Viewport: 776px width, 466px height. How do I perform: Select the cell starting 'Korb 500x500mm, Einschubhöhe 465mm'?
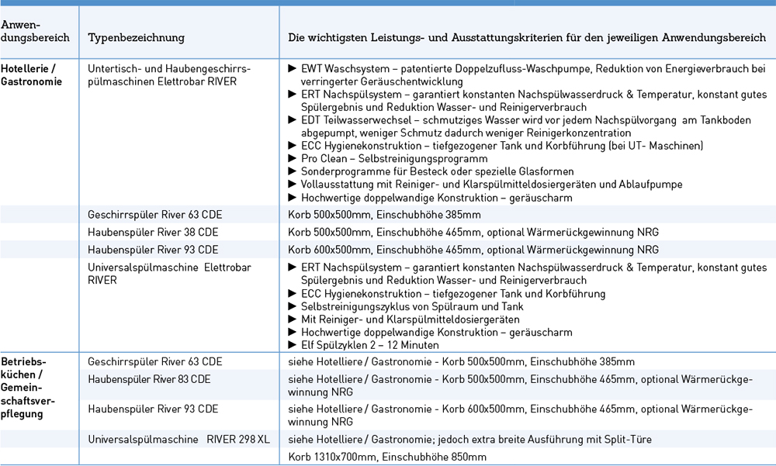(473, 233)
